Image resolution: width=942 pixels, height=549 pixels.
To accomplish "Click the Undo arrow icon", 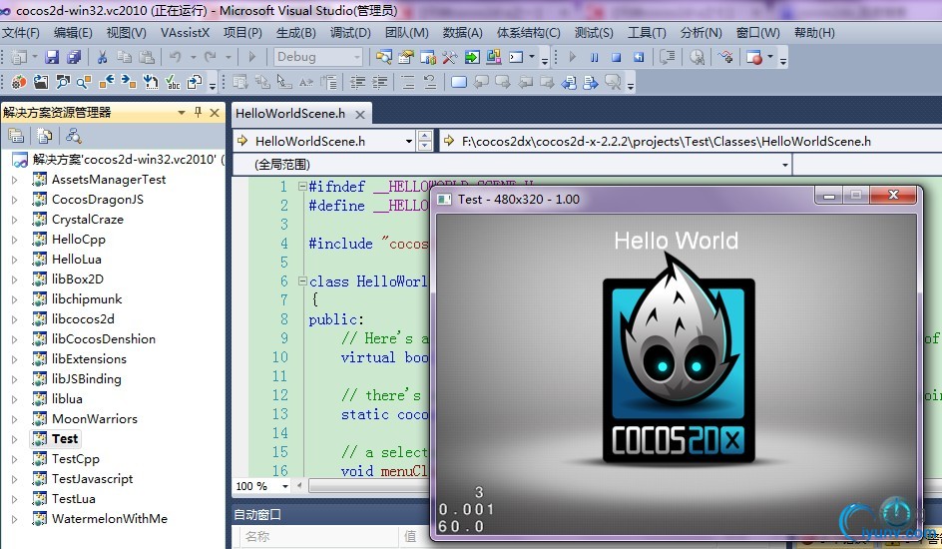I will click(176, 57).
